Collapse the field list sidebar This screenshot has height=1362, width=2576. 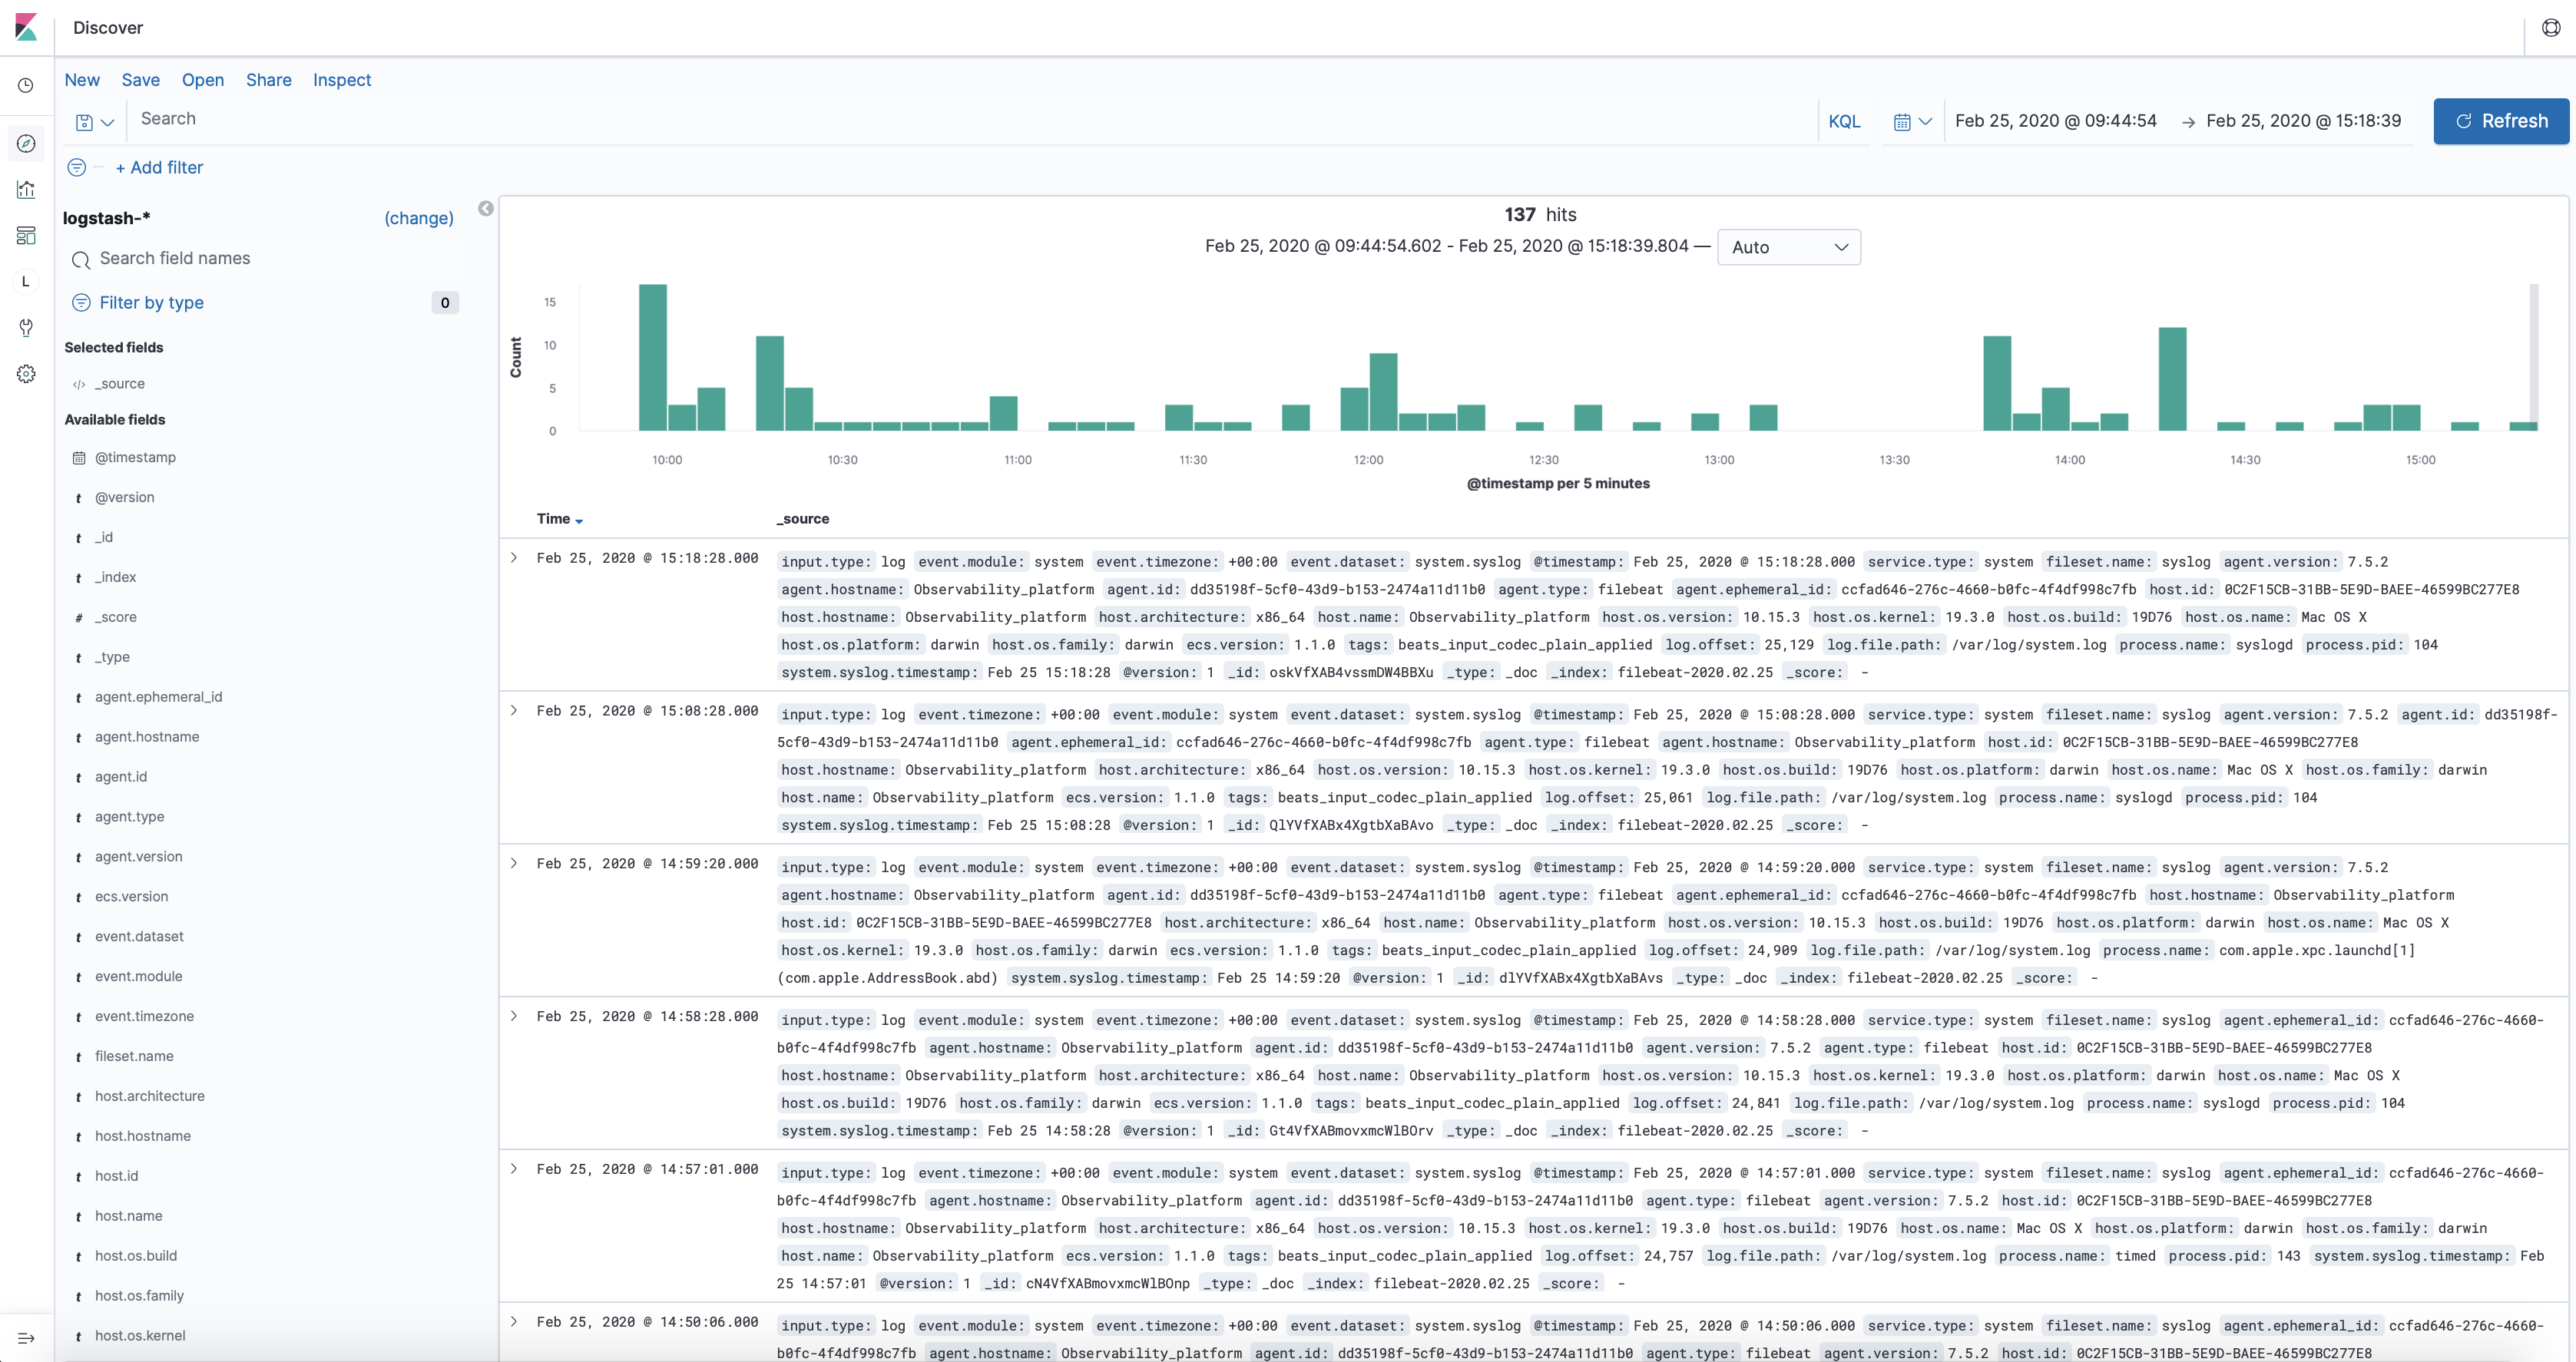[x=486, y=209]
